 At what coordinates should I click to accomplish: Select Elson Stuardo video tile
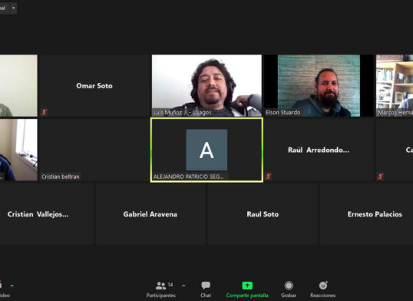319,86
